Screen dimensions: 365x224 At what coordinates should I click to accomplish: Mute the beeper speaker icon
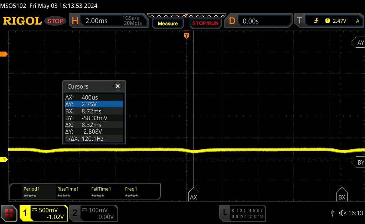tap(342, 213)
